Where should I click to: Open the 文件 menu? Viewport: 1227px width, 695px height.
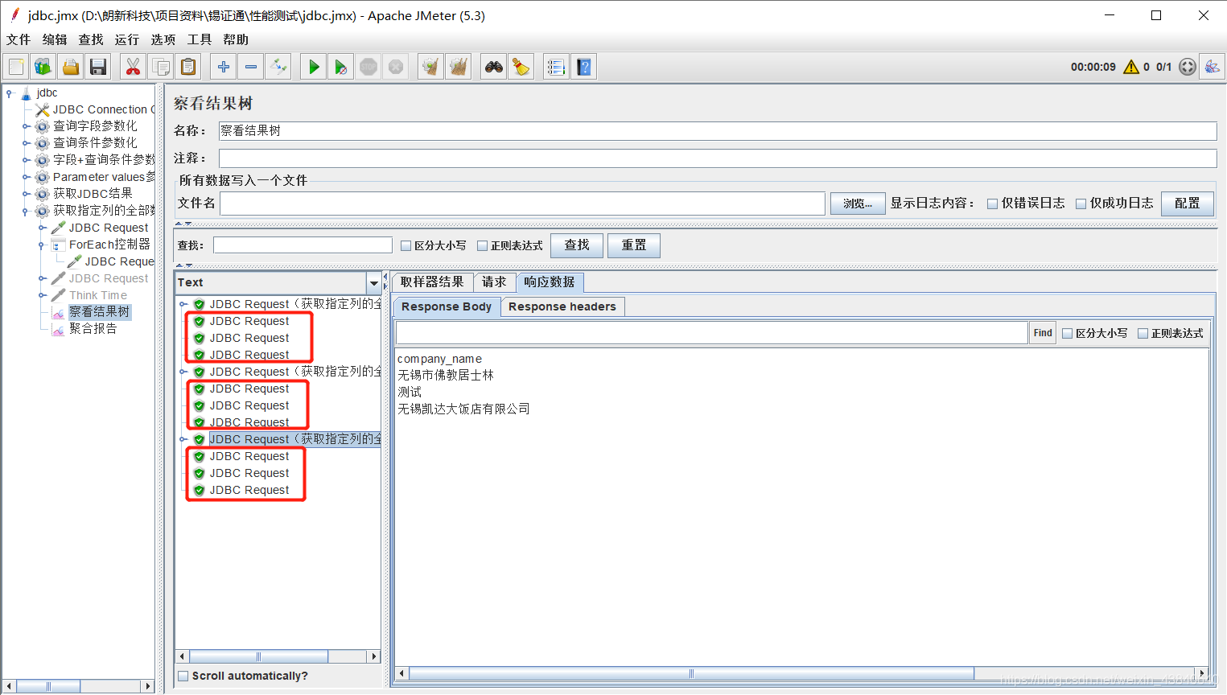point(18,39)
